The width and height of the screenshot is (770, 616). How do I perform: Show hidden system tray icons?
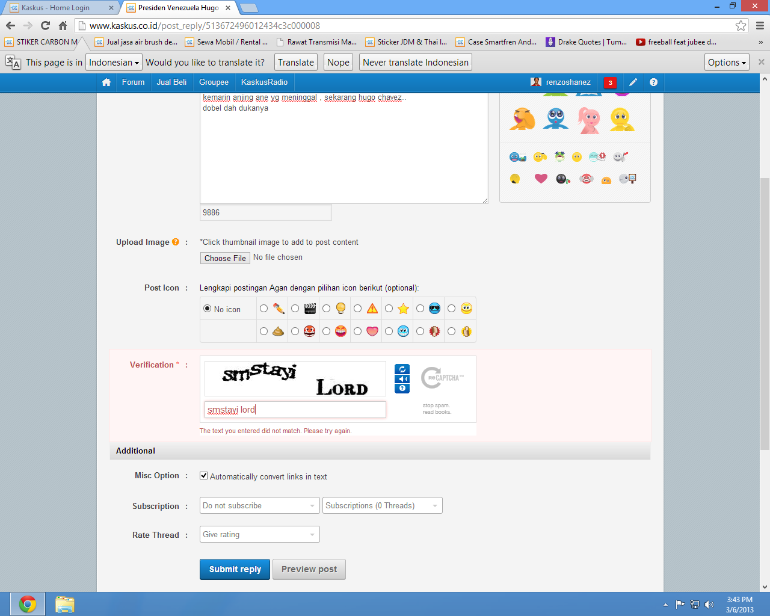[x=665, y=605]
